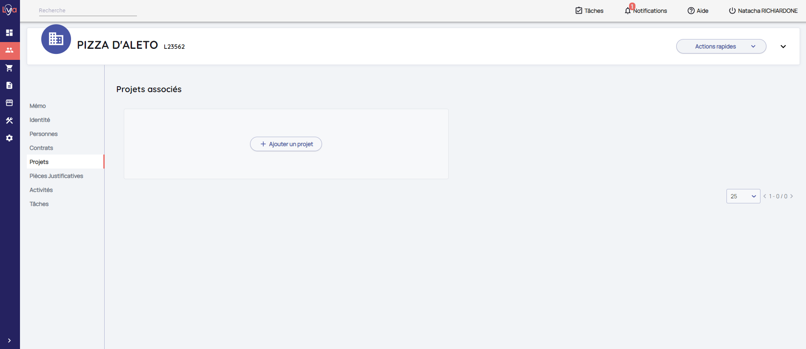This screenshot has width=806, height=349.
Task: Go to the Contrats section
Action: coord(41,148)
